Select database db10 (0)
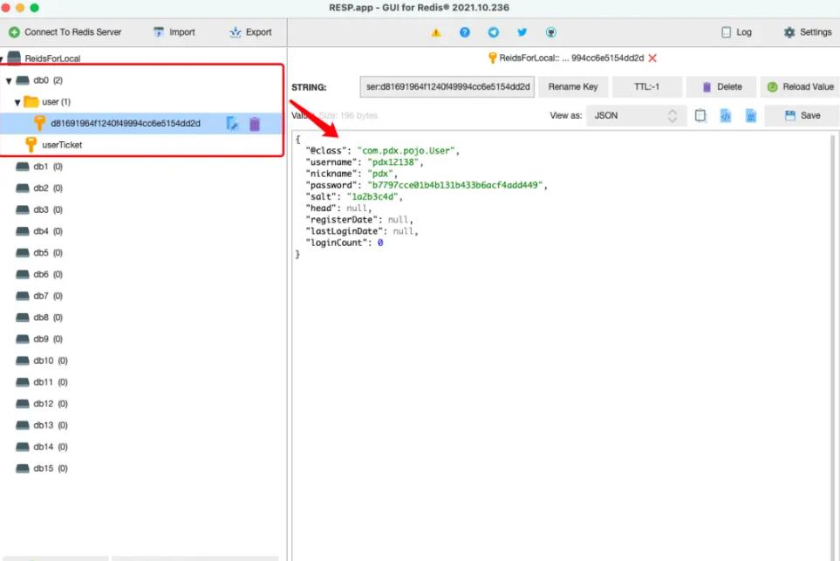 click(x=51, y=360)
